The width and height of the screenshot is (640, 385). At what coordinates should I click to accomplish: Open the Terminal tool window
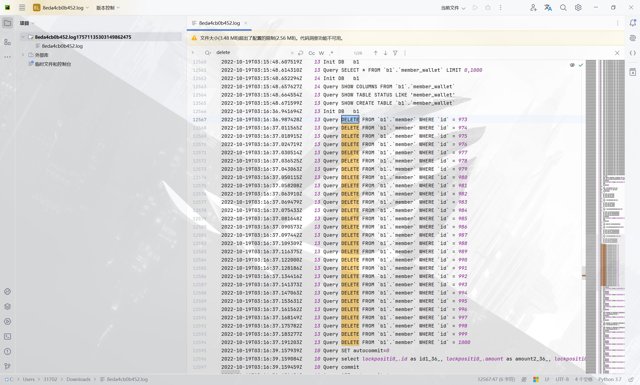7,336
